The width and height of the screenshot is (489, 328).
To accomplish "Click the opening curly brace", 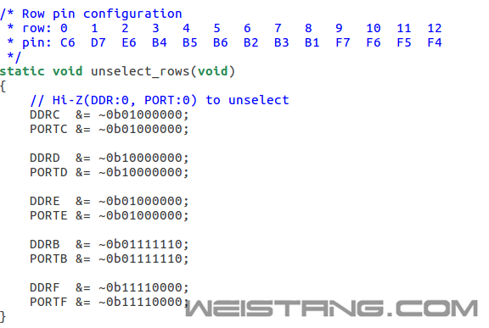I will click(x=3, y=86).
